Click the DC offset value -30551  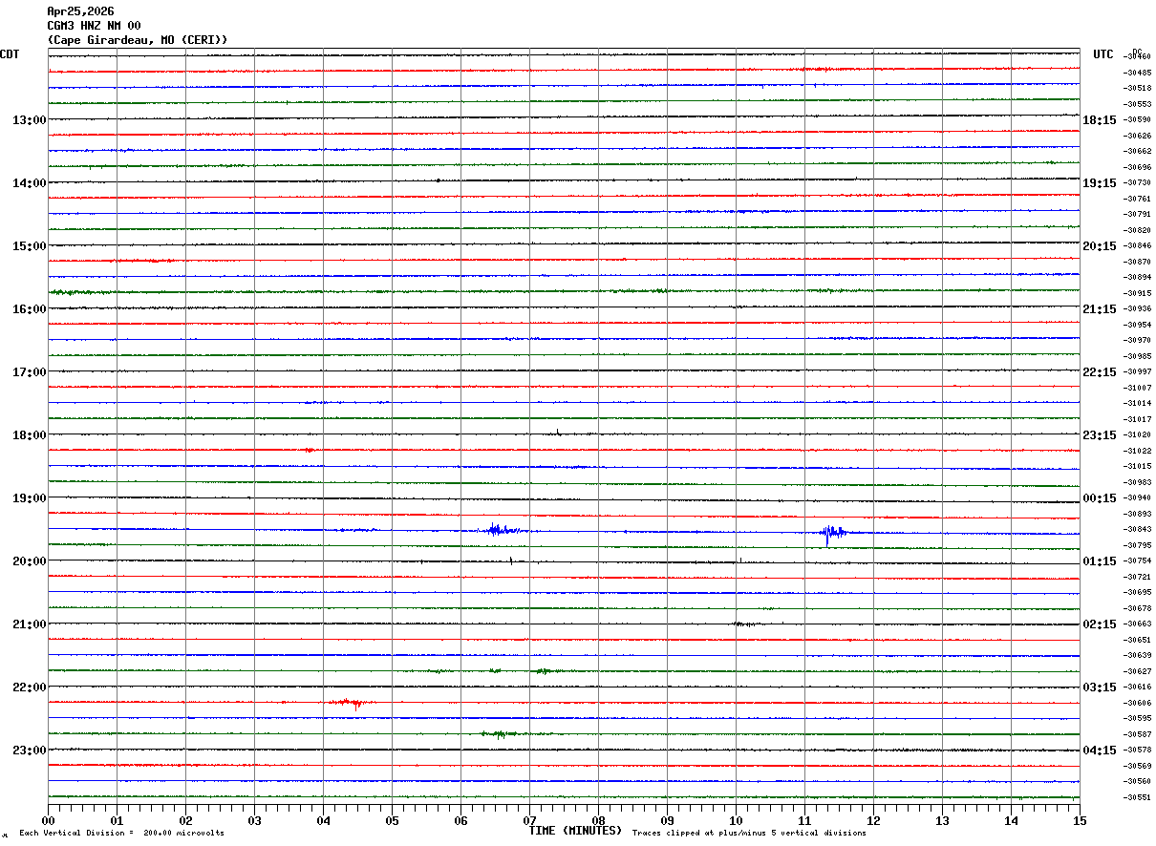pos(1137,797)
